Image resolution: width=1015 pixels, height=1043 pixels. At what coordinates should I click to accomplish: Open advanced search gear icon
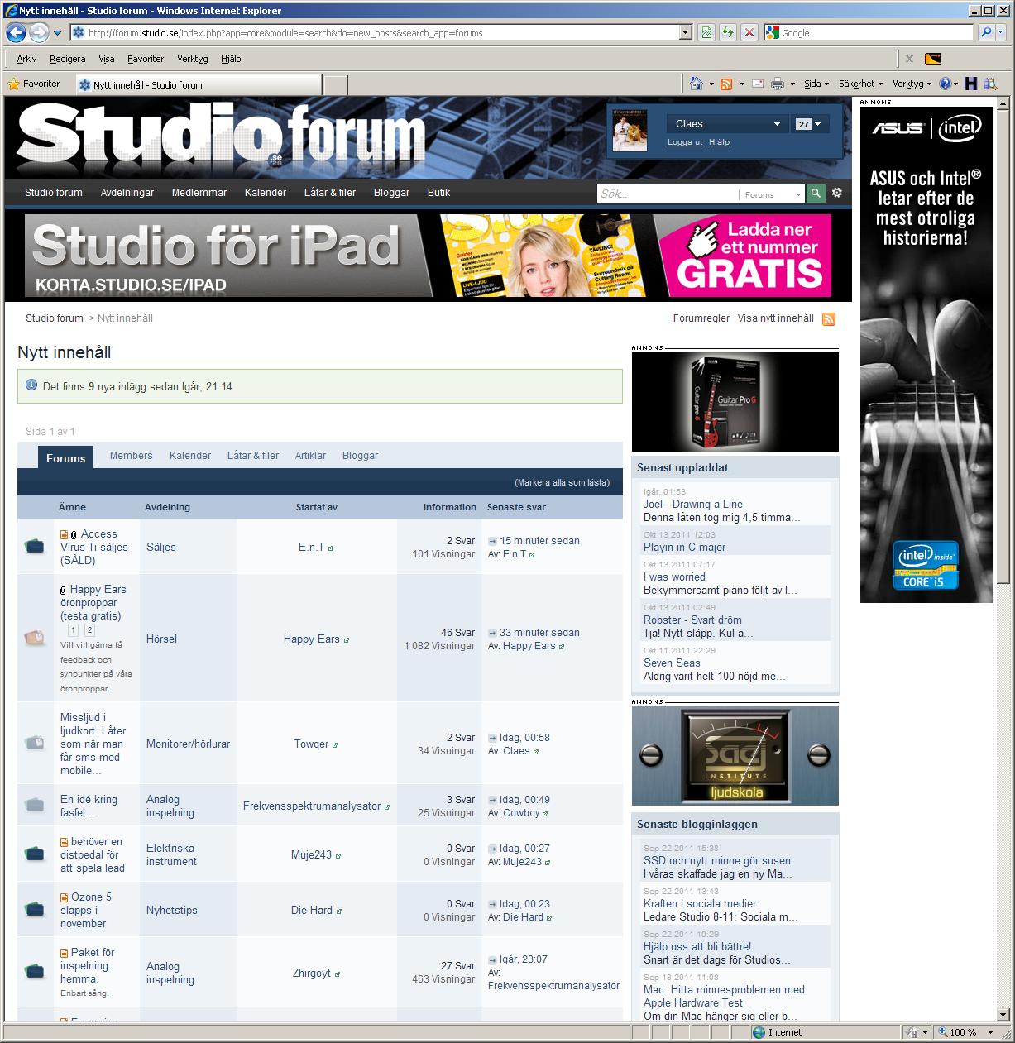point(837,193)
